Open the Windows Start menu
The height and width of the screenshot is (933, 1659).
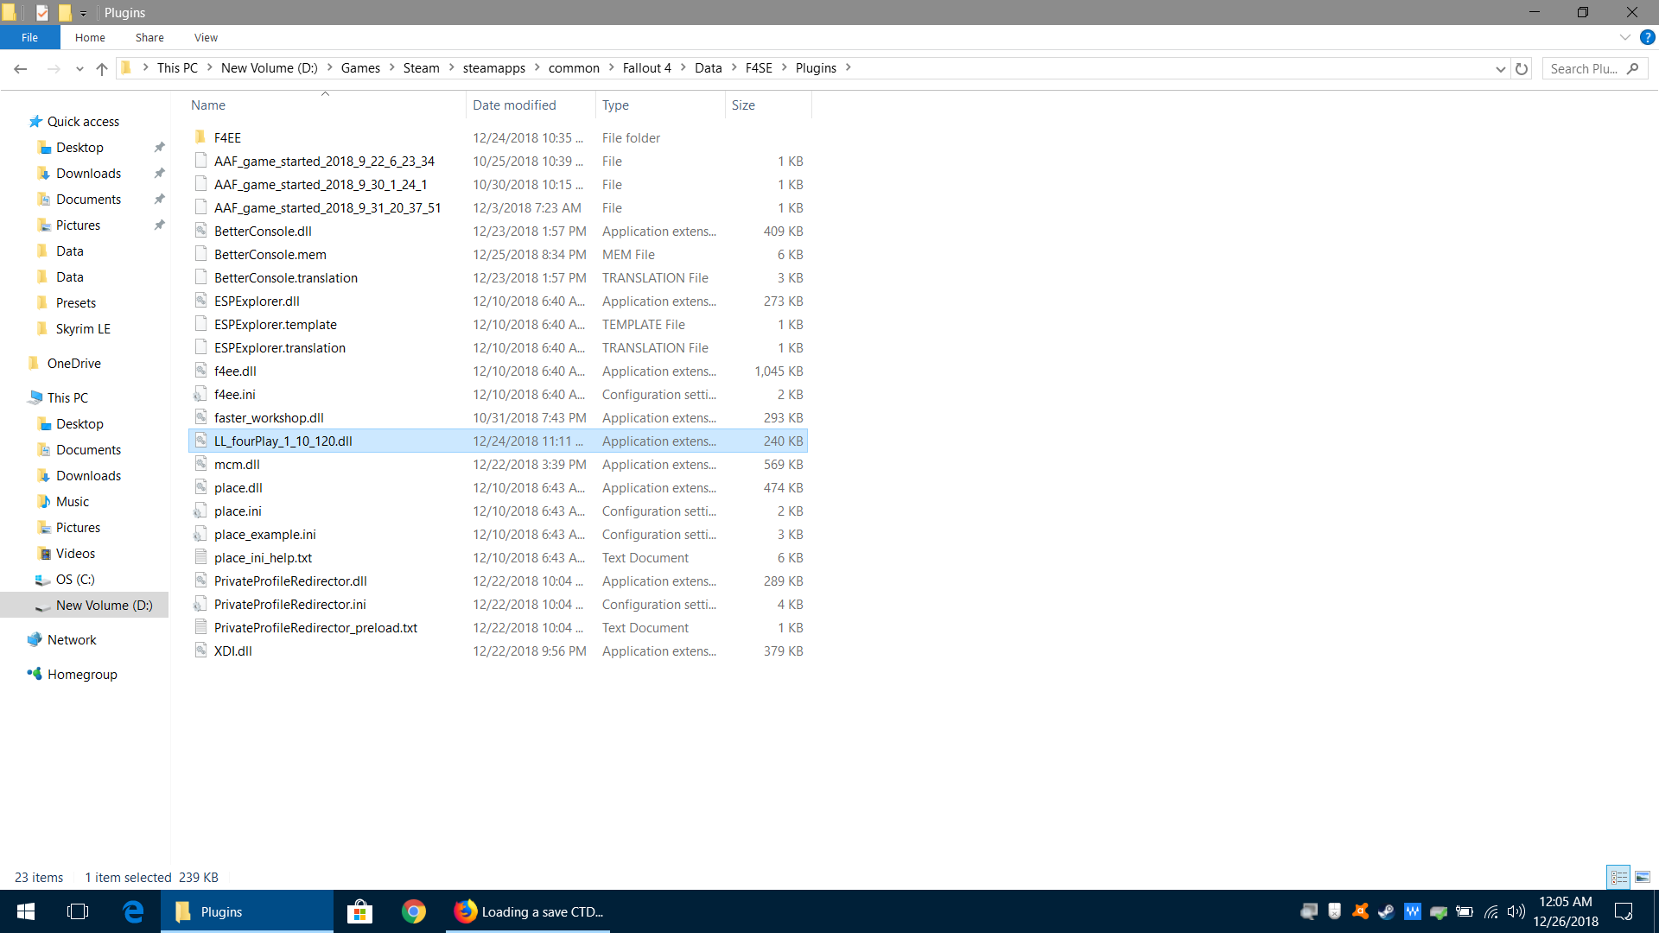pyautogui.click(x=26, y=911)
